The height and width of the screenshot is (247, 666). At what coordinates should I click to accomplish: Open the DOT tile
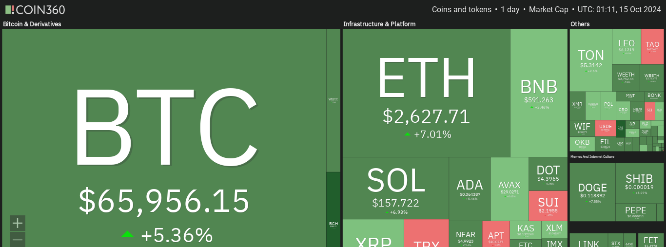click(548, 174)
